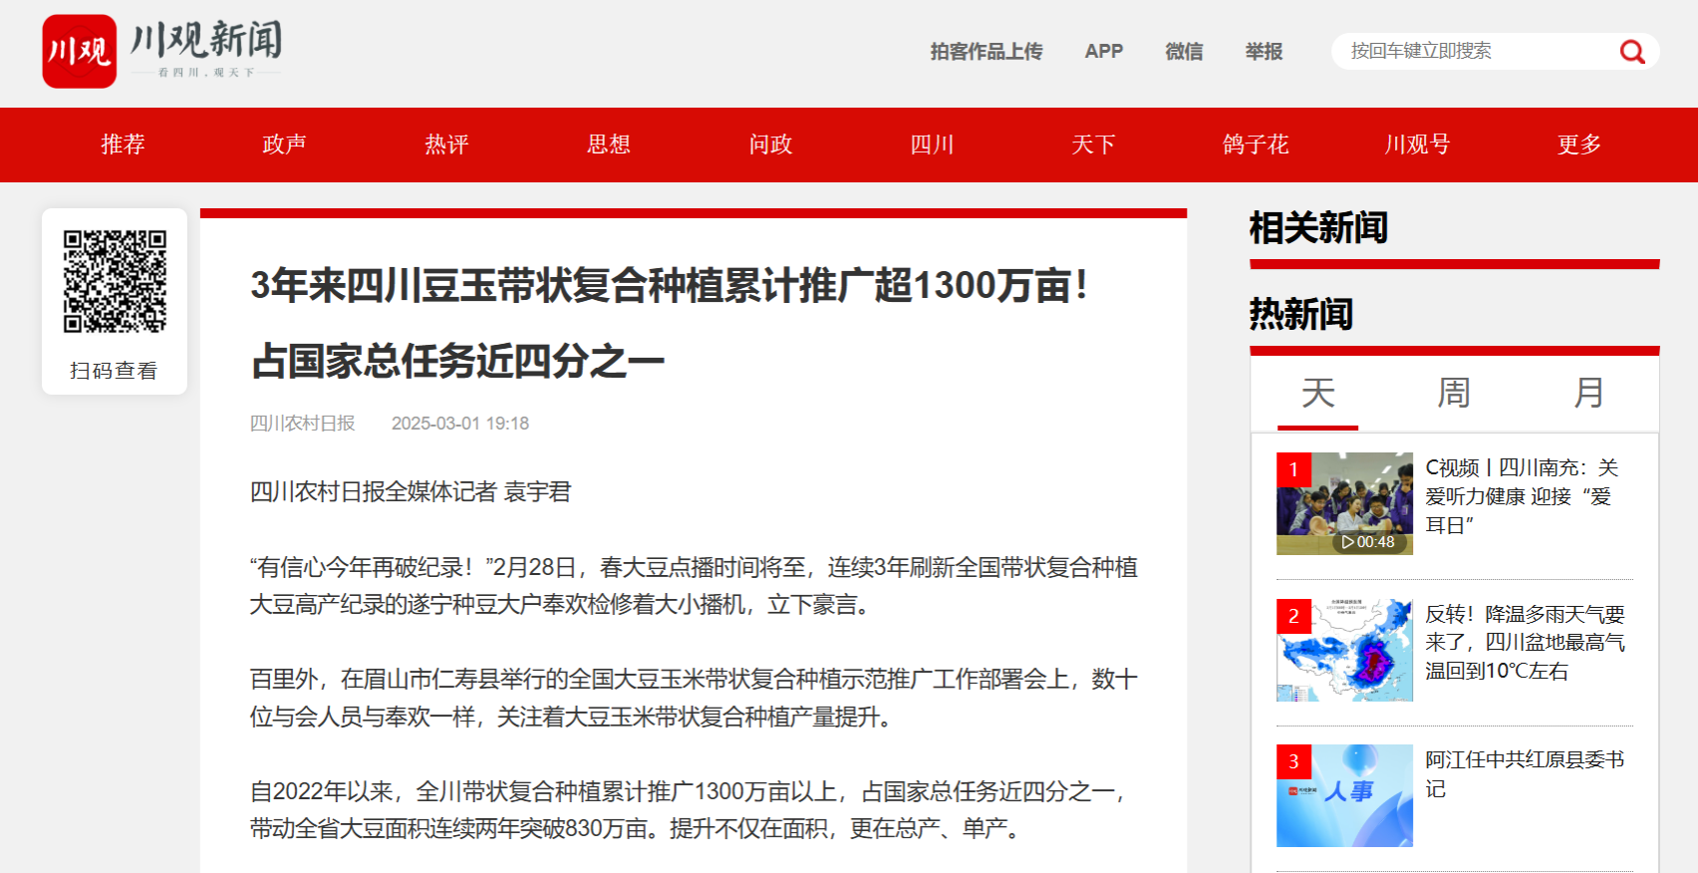Click the red search magnifier icon
The height and width of the screenshot is (873, 1698).
[x=1631, y=52]
